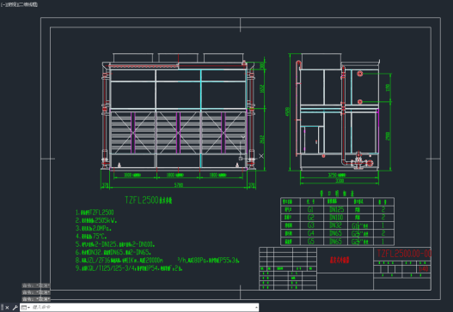The width and height of the screenshot is (453, 312).
Task: Focus the command line input field
Action: (143, 308)
